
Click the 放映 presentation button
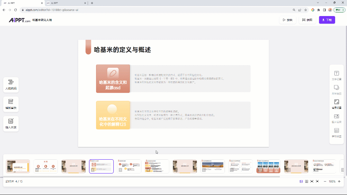pyautogui.click(x=288, y=20)
